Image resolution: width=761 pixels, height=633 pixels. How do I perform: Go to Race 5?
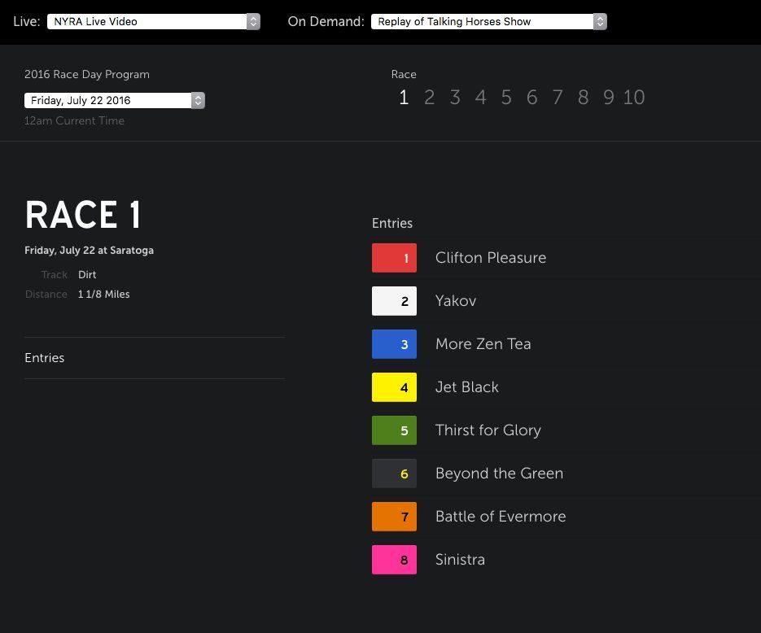point(506,98)
